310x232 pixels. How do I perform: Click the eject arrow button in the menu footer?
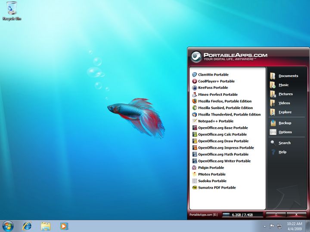click(x=276, y=215)
